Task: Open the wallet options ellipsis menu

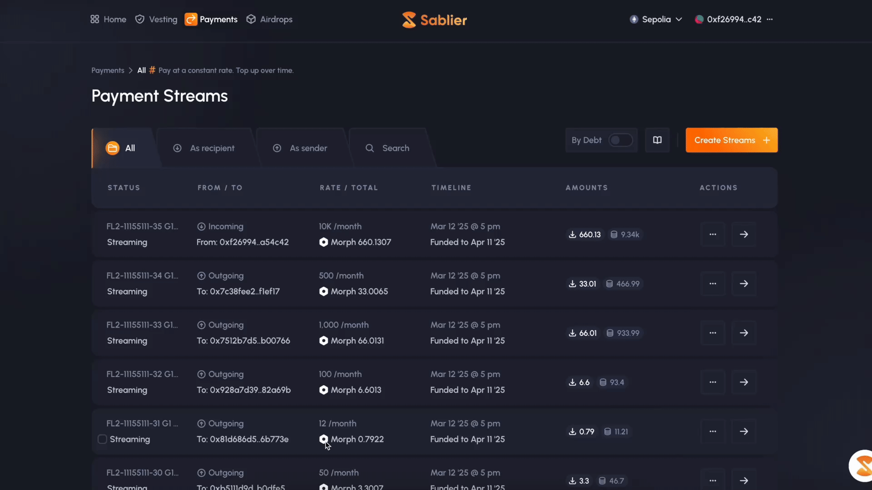Action: [x=770, y=20]
